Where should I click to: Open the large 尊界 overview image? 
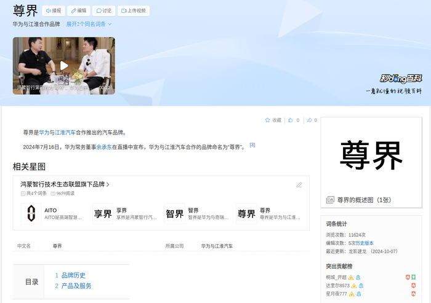(371, 155)
